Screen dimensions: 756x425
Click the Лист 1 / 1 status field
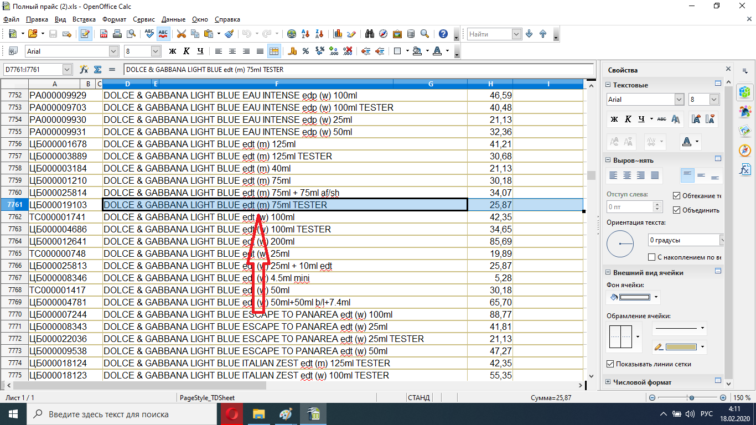tap(20, 398)
